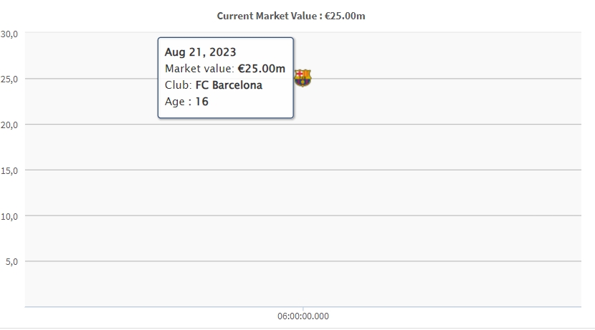Click the 30,0 y-axis label
595x330 pixels.
point(9,34)
